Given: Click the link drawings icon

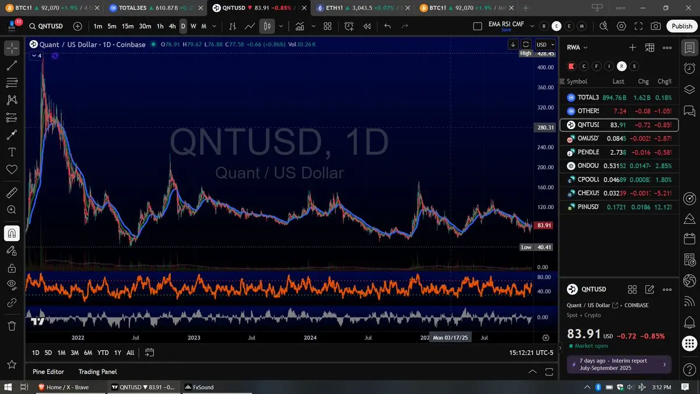Looking at the screenshot, I should click(12, 302).
